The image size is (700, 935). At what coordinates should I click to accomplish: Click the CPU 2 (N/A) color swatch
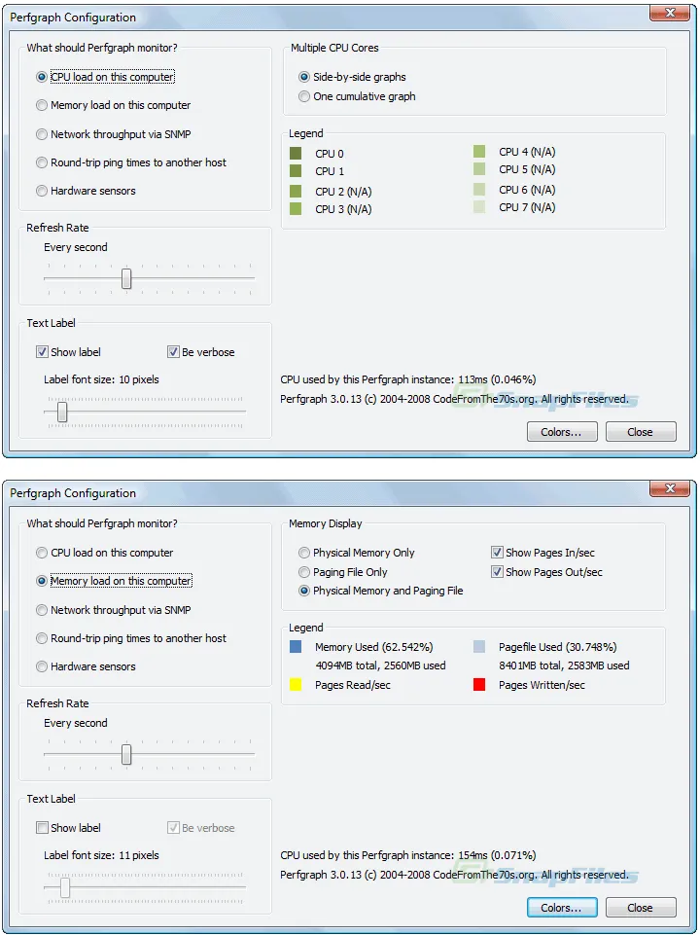296,191
